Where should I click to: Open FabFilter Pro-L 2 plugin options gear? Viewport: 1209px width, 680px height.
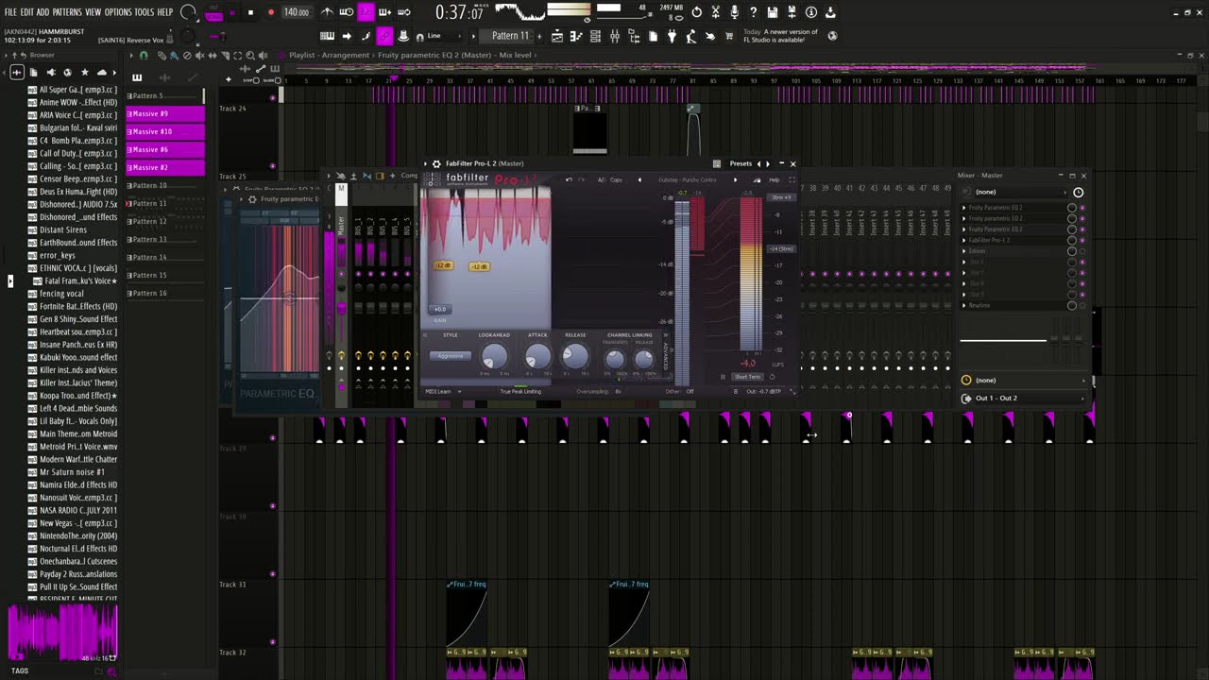tap(436, 163)
